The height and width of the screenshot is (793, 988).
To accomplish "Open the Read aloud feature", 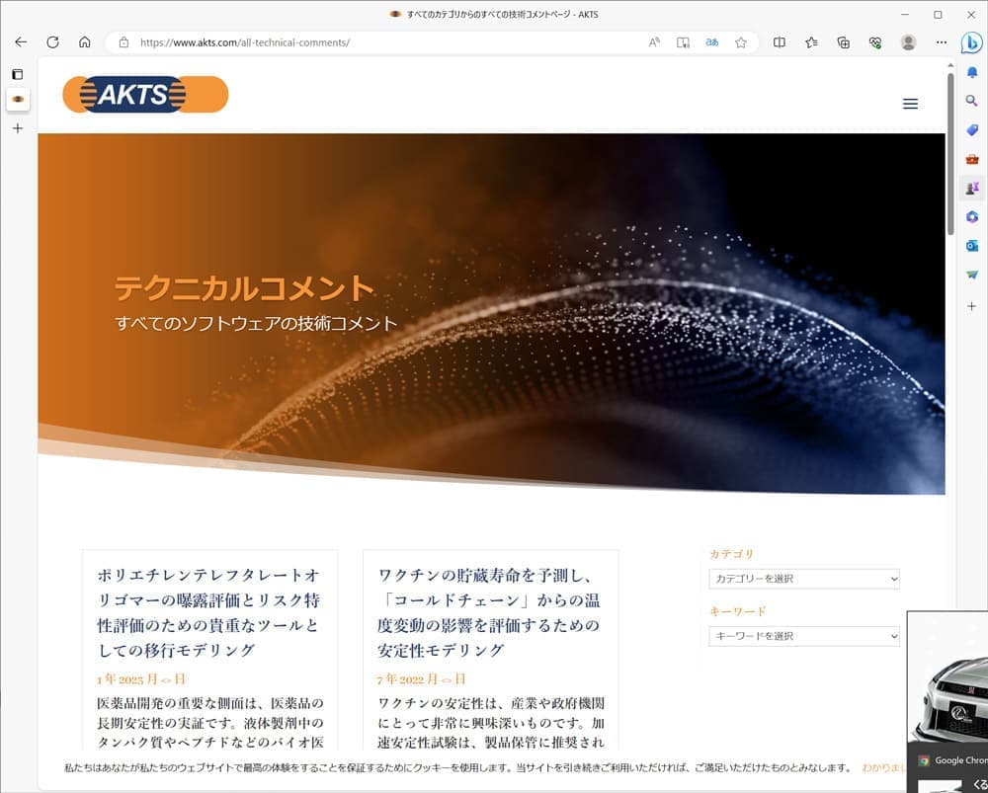I will (654, 42).
